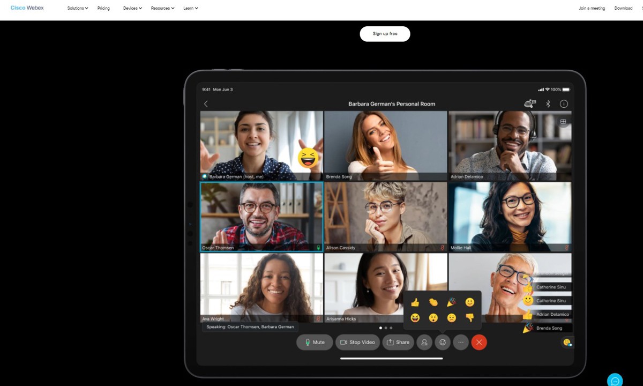Click the Join a meeting link
The width and height of the screenshot is (643, 386).
pos(592,9)
